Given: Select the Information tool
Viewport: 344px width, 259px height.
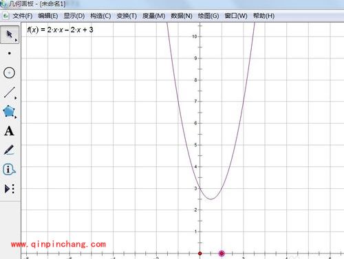Looking at the screenshot, I should point(9,170).
